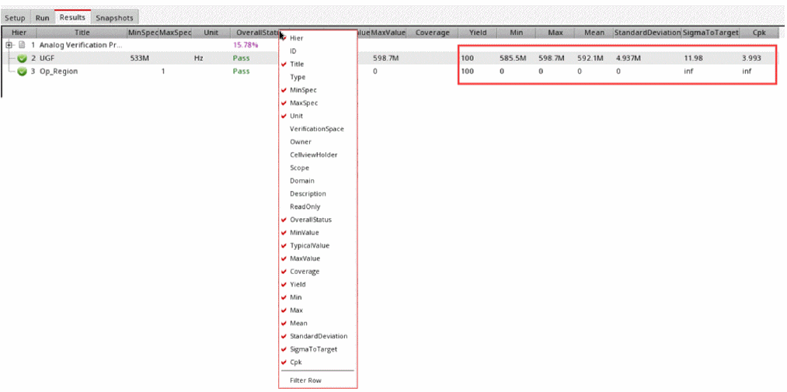Click the SigmaToTarget column header
The width and height of the screenshot is (787, 392).
tap(710, 33)
